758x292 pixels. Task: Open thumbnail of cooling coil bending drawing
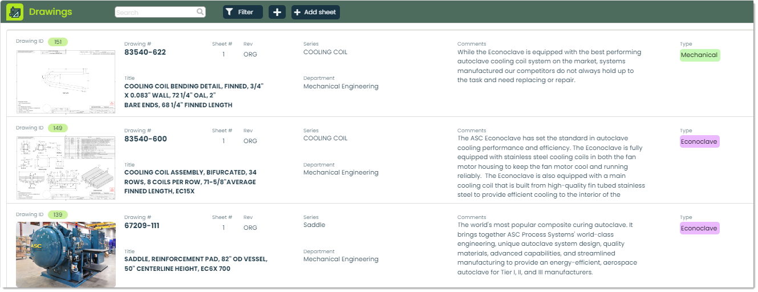(x=66, y=81)
